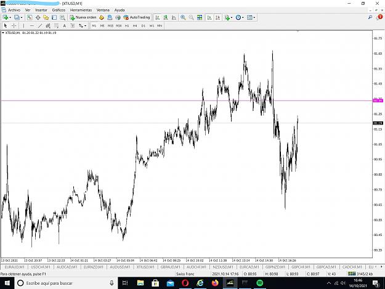This screenshot has height=289, width=385.
Task: Switch to the USDCHF,M1 chart tab
Action: (41, 267)
